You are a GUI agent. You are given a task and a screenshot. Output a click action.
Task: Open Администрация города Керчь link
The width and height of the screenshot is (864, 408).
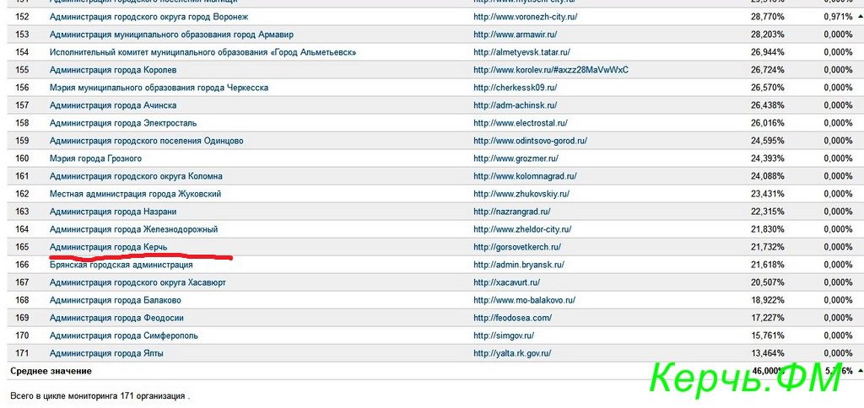point(108,247)
